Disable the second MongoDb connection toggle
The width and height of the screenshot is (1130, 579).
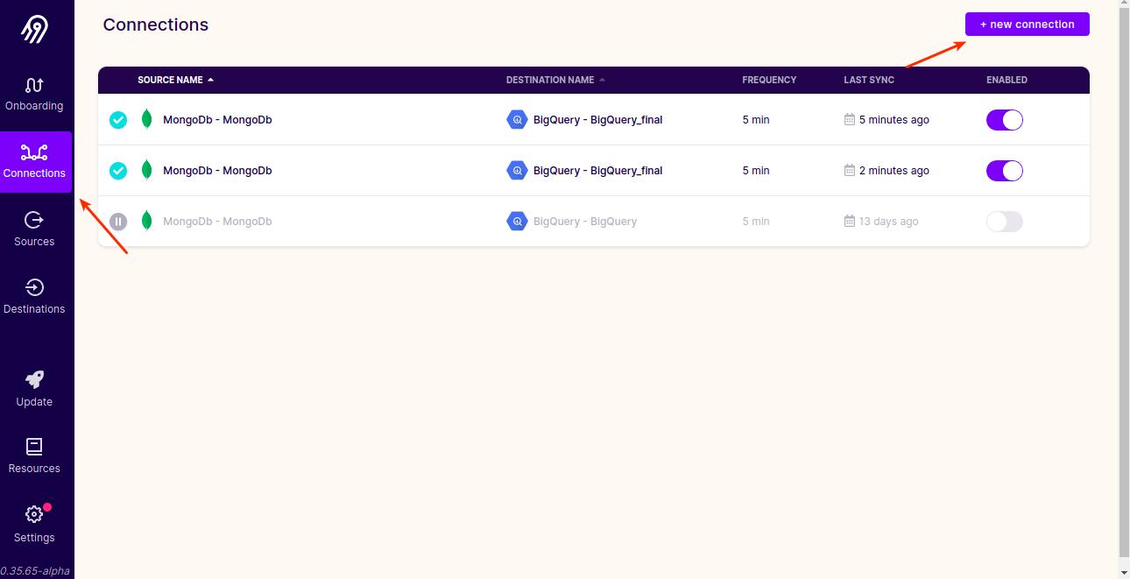coord(1004,171)
